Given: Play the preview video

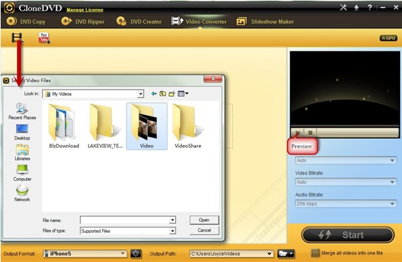Looking at the screenshot, I should 297,133.
